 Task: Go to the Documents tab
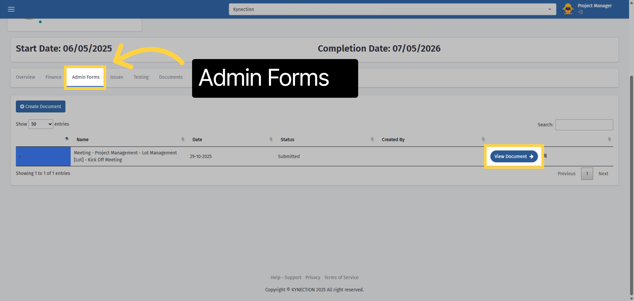[171, 77]
